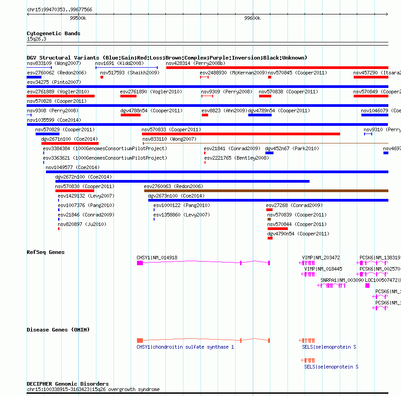
Task: Select the nsv833109 (Wong2007) variant label
Action: [54, 63]
